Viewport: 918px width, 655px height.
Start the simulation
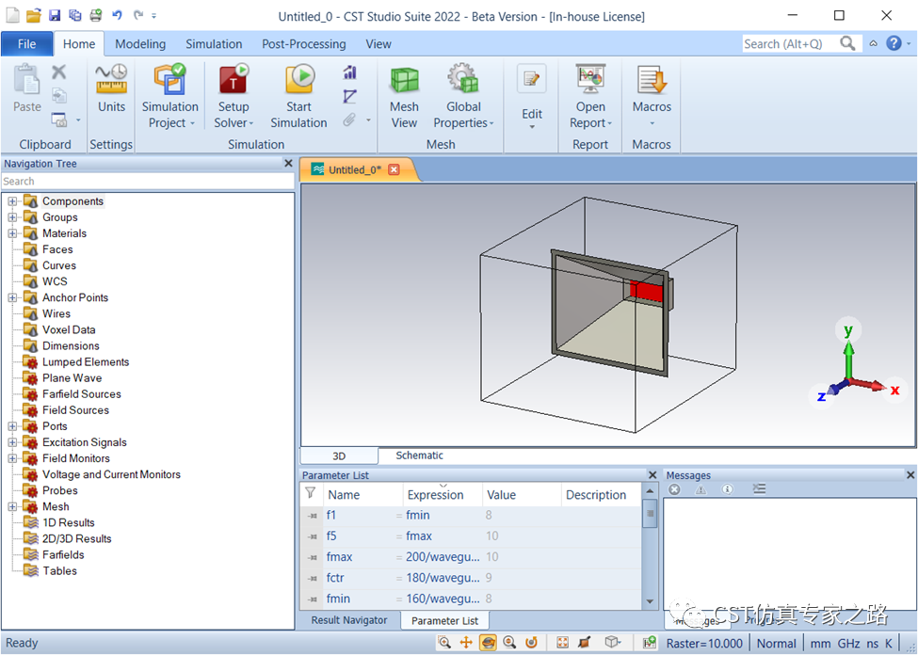coord(298,96)
